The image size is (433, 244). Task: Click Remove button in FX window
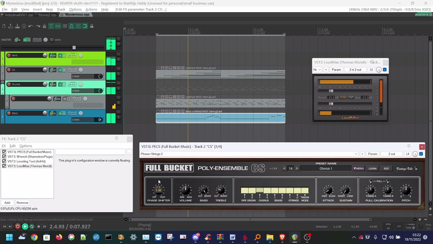22,203
